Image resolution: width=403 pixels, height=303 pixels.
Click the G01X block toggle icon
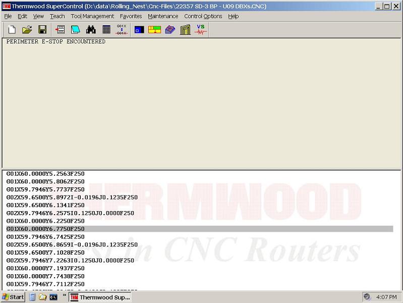(x=122, y=30)
